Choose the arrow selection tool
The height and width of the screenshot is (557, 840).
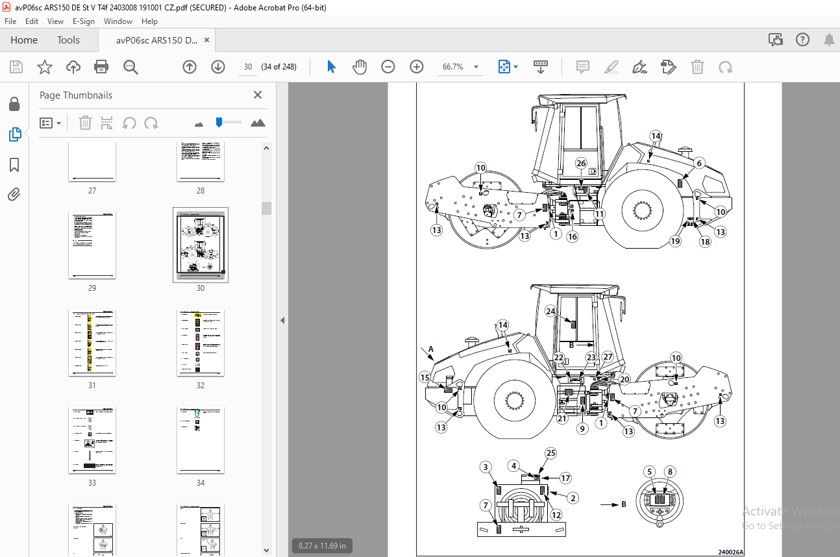click(x=331, y=67)
